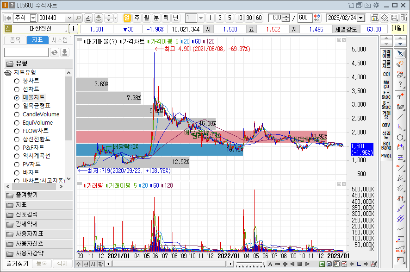Click the erase ALL drawings icon
The height and width of the screenshot is (272, 410).
coord(400,74)
